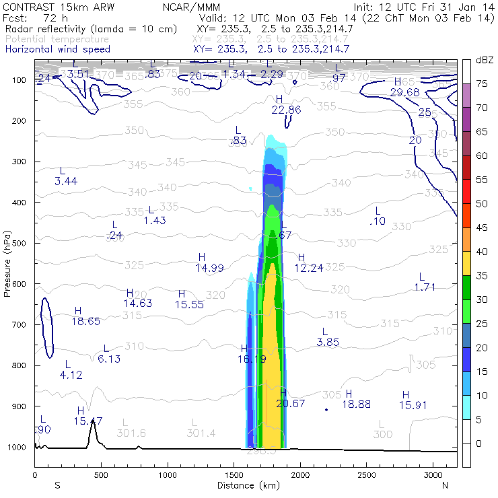
Task: Click the 'Radar reflectivity (lamda = 10 cm)' legend label
Action: (91, 29)
